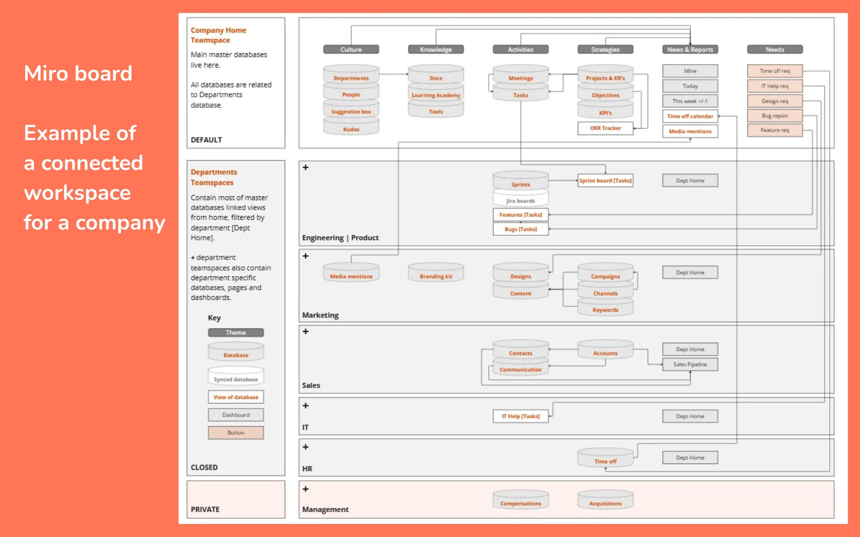Open the Sales Pipeline dashboard box
Image resolution: width=860 pixels, height=537 pixels.
pyautogui.click(x=690, y=364)
